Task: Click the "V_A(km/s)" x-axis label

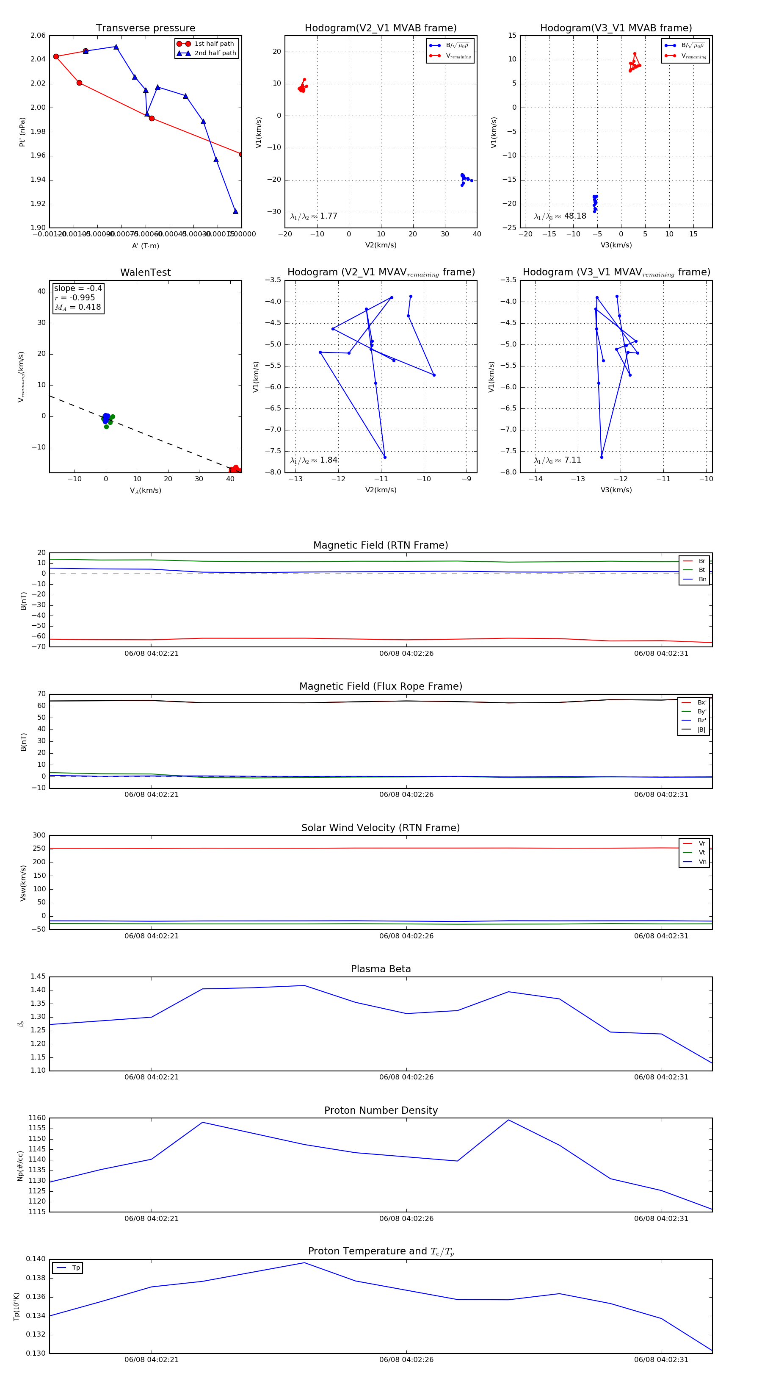Action: click(x=145, y=491)
